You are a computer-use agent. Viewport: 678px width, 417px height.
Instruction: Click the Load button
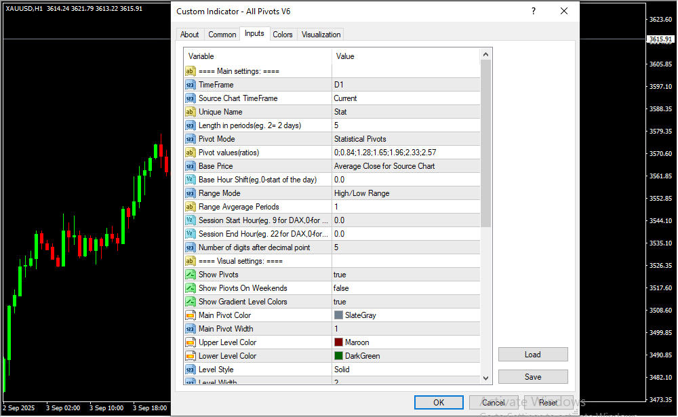532,355
